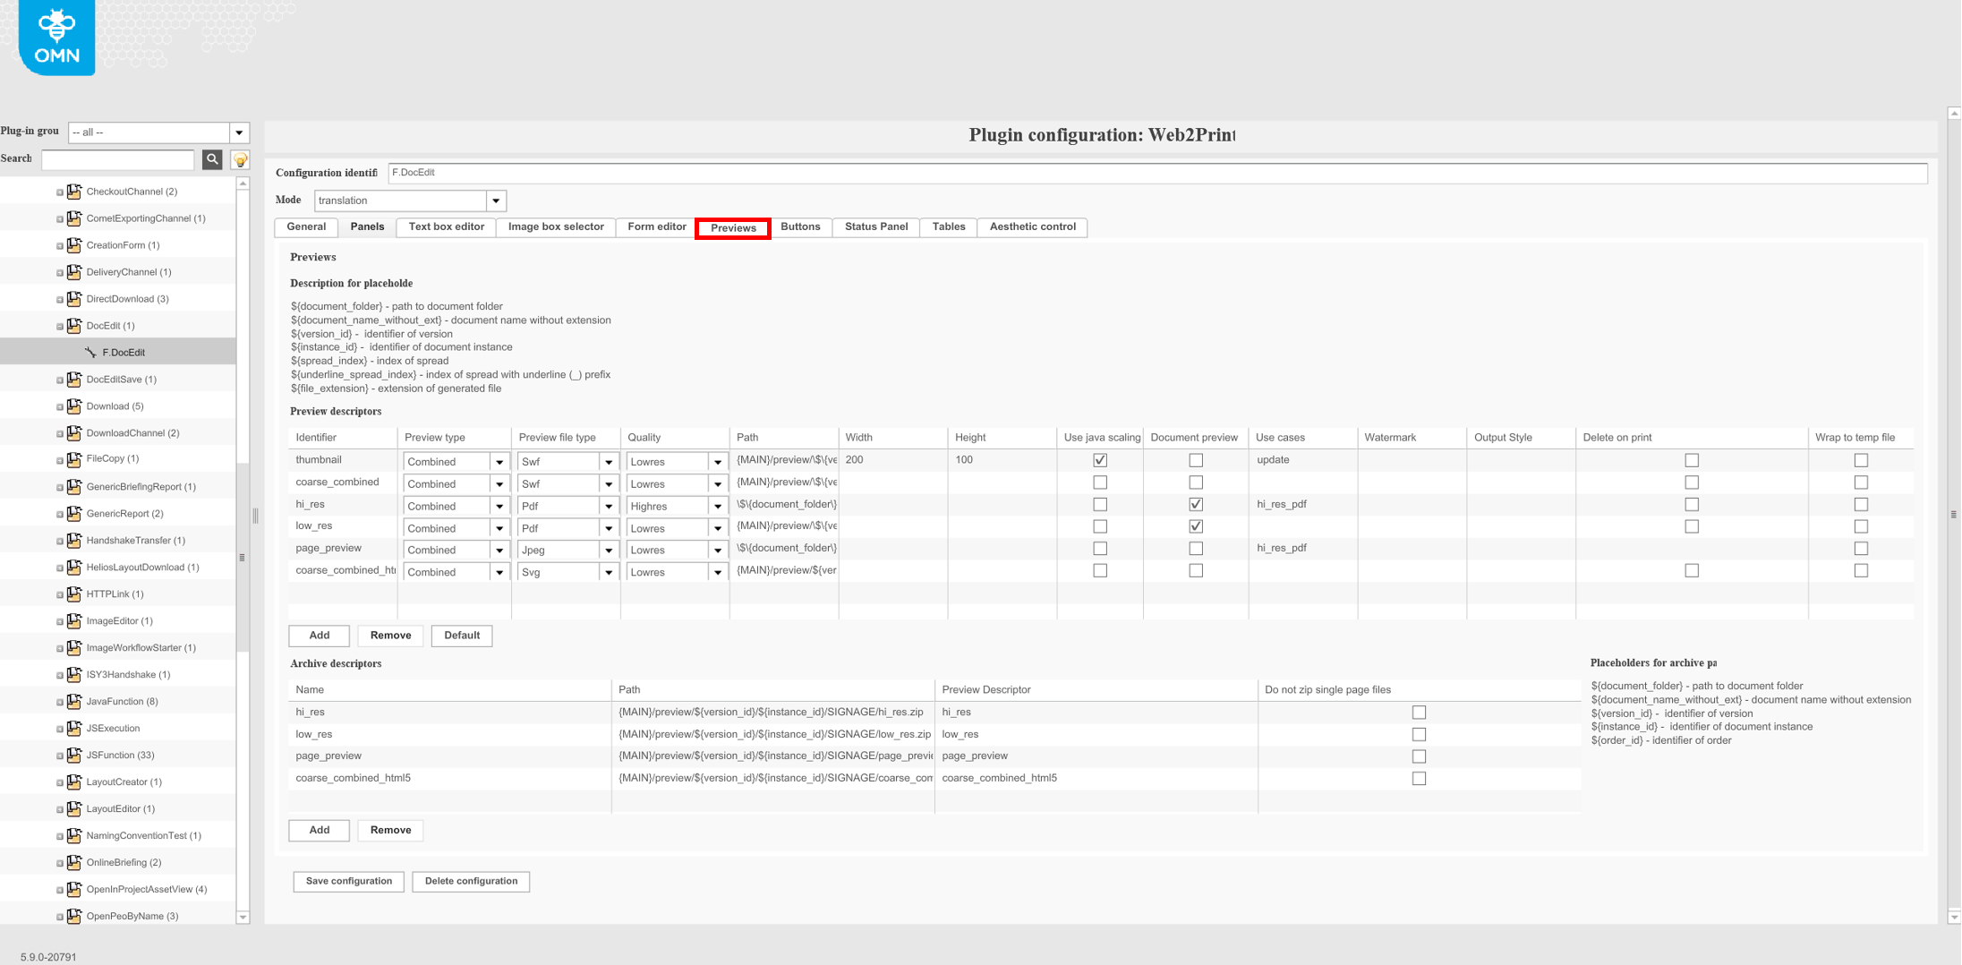
Task: Expand the Download tree node
Action: pos(59,406)
